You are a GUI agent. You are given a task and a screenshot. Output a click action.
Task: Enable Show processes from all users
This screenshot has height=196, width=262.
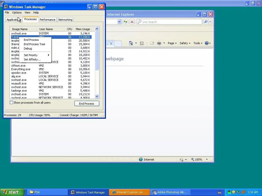[x=11, y=103]
